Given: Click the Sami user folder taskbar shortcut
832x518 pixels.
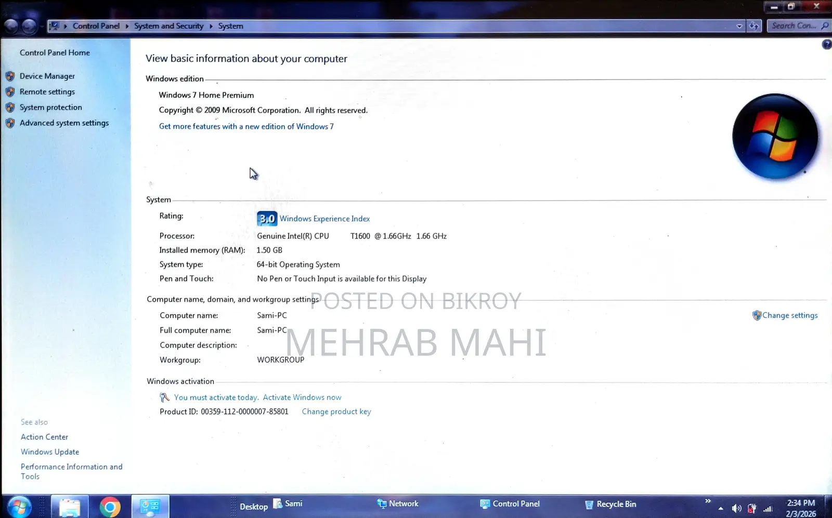Looking at the screenshot, I should [x=288, y=503].
